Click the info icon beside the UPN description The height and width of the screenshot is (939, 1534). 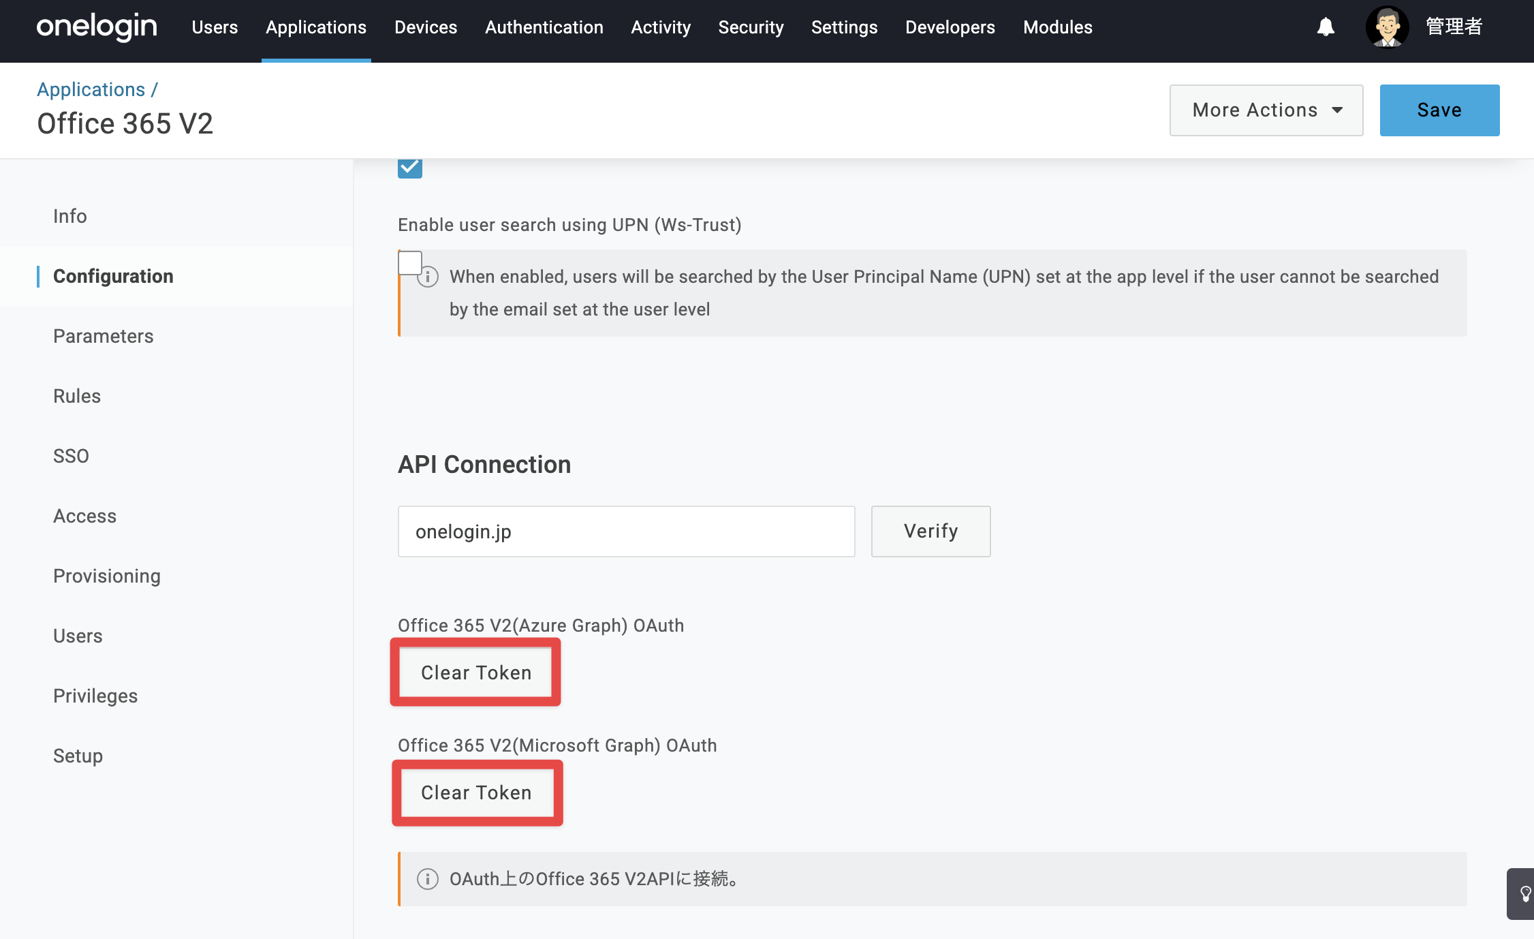(x=428, y=277)
